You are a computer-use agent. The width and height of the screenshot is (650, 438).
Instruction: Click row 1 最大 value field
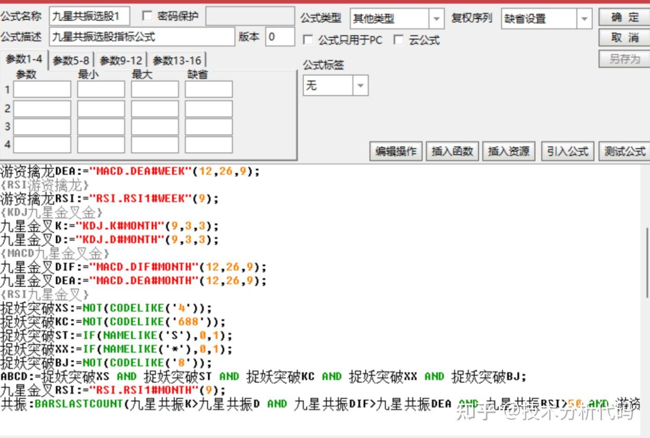click(x=155, y=89)
